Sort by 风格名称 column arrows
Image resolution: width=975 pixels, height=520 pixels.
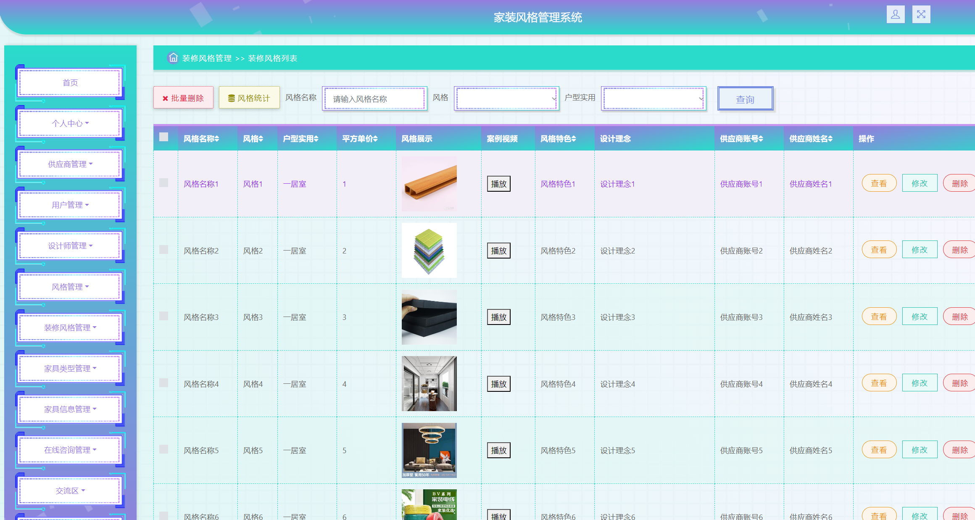point(216,138)
